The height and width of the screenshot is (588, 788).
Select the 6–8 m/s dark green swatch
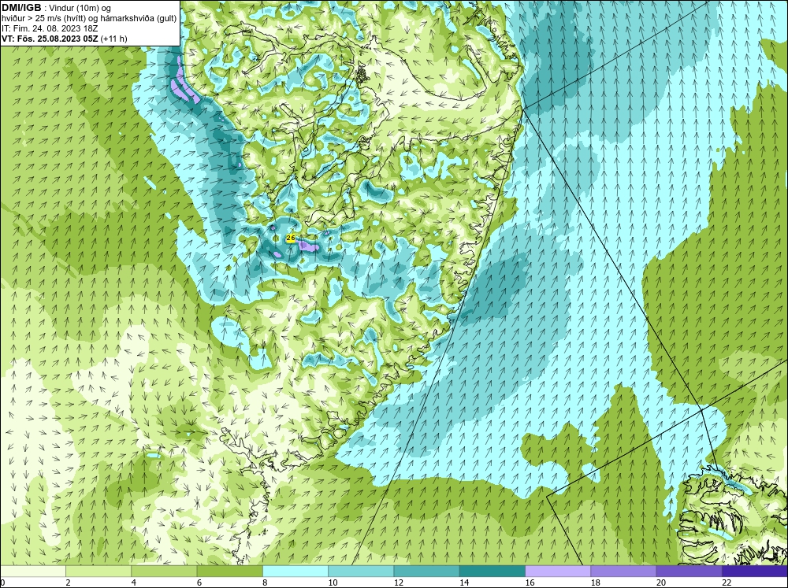click(229, 571)
